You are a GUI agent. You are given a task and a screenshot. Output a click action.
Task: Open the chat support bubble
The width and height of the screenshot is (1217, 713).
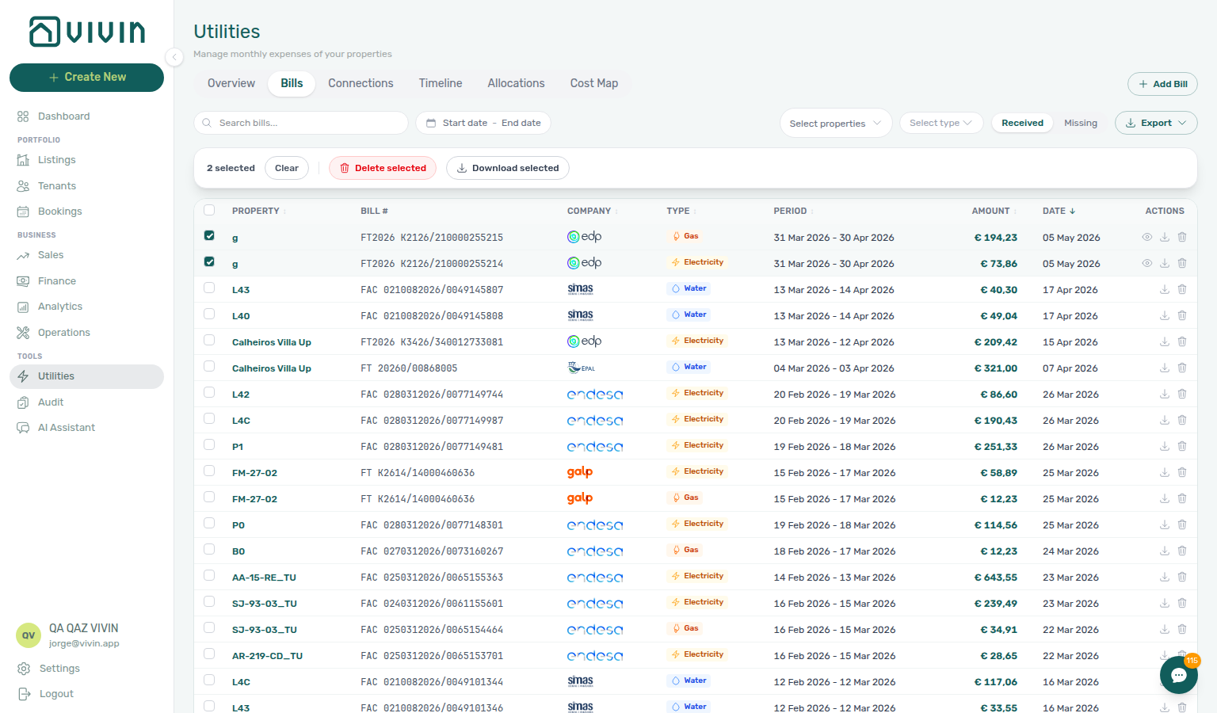coord(1178,675)
